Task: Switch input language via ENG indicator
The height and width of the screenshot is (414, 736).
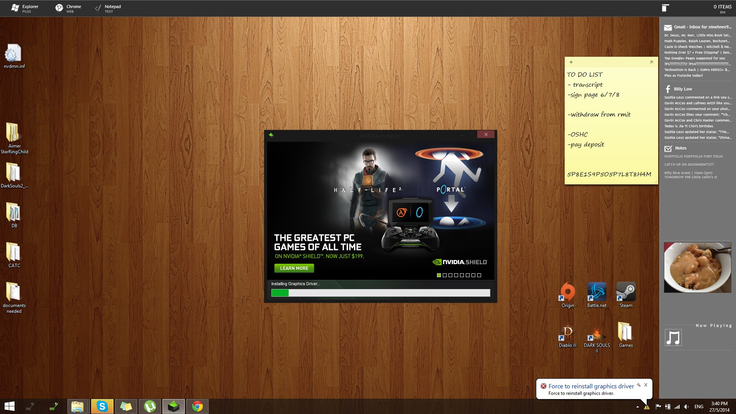Action: 699,407
